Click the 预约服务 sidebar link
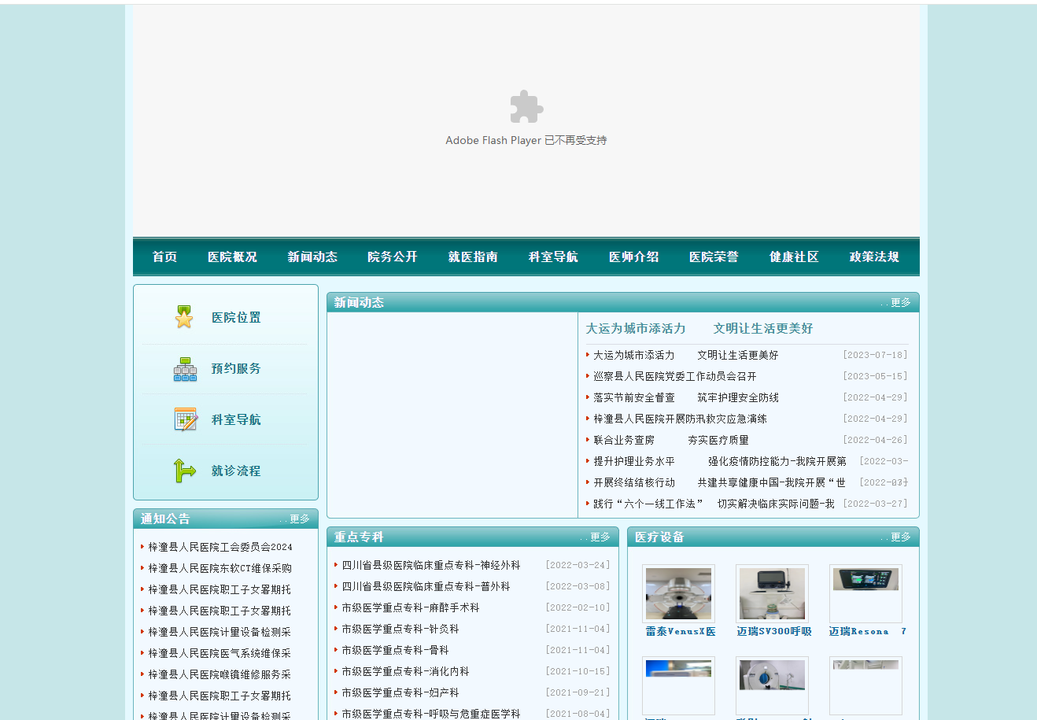 (x=236, y=368)
